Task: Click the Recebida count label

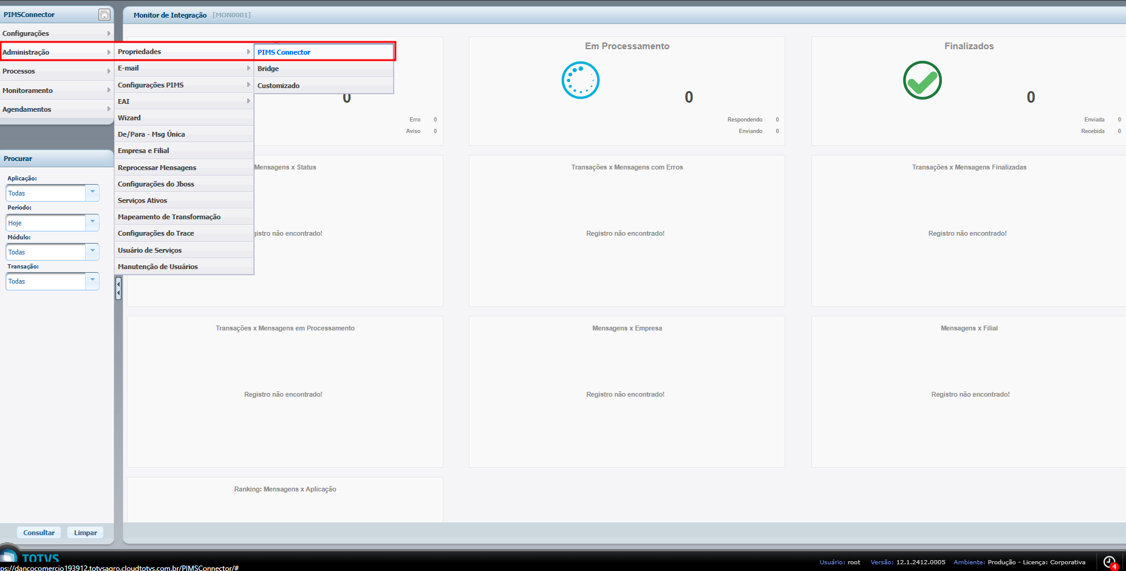Action: click(1093, 131)
